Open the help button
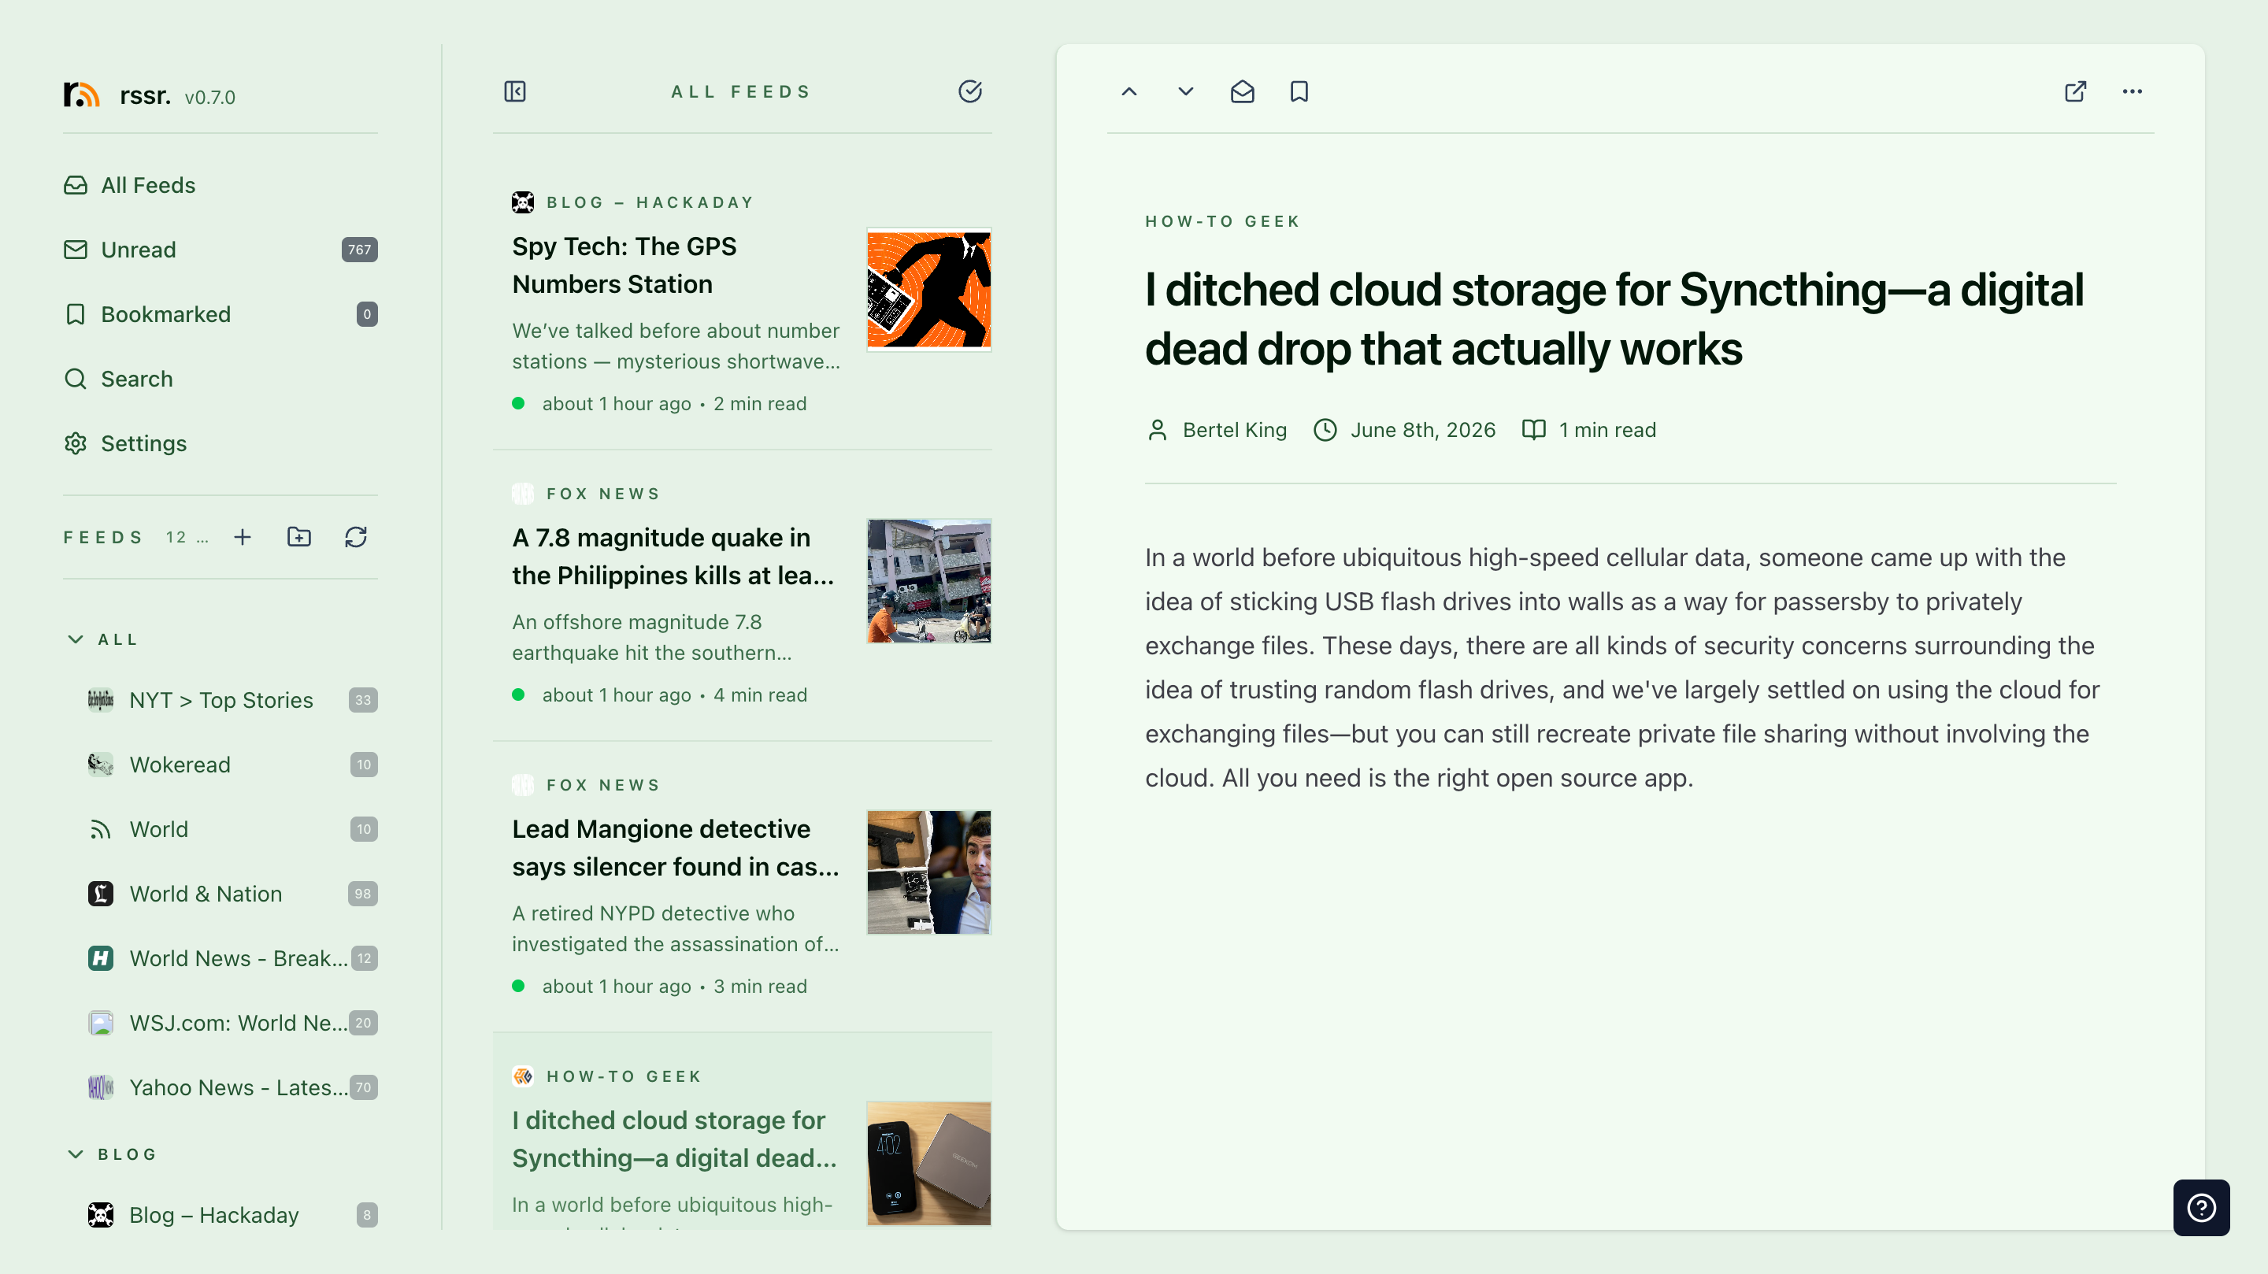Image resolution: width=2268 pixels, height=1274 pixels. [x=2201, y=1207]
